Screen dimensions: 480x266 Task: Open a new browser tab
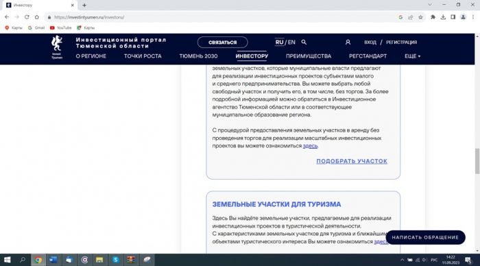84,5
